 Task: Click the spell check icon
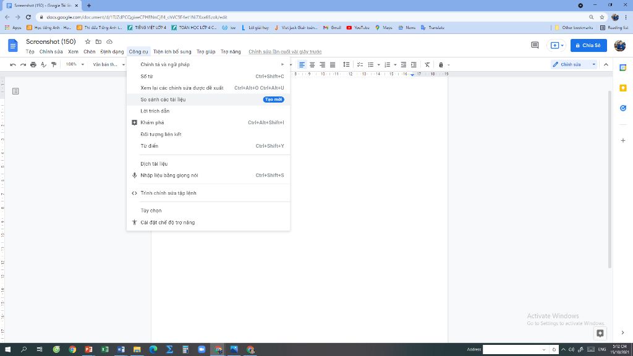click(x=44, y=64)
